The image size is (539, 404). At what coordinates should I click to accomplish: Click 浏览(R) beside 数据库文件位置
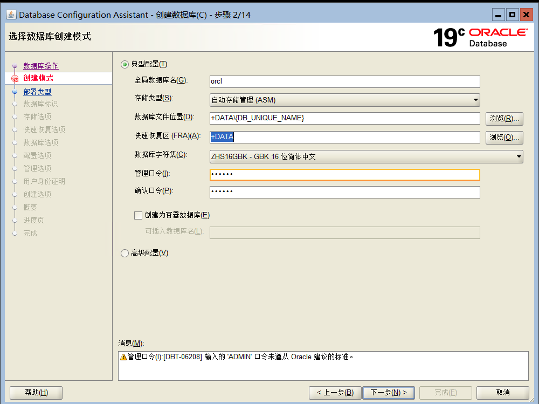tap(504, 118)
